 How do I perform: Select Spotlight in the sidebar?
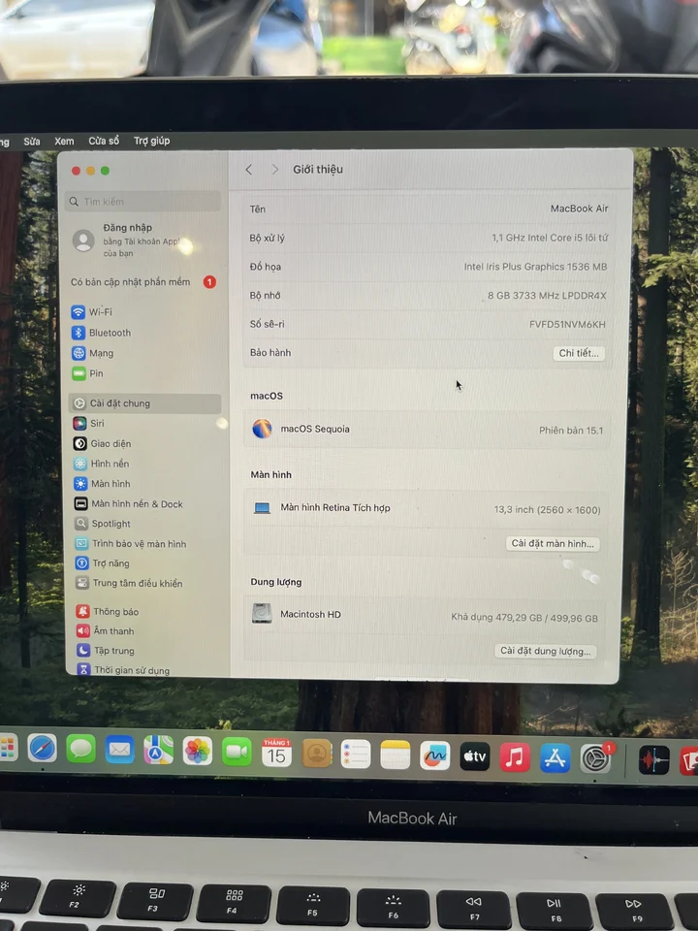(x=111, y=524)
